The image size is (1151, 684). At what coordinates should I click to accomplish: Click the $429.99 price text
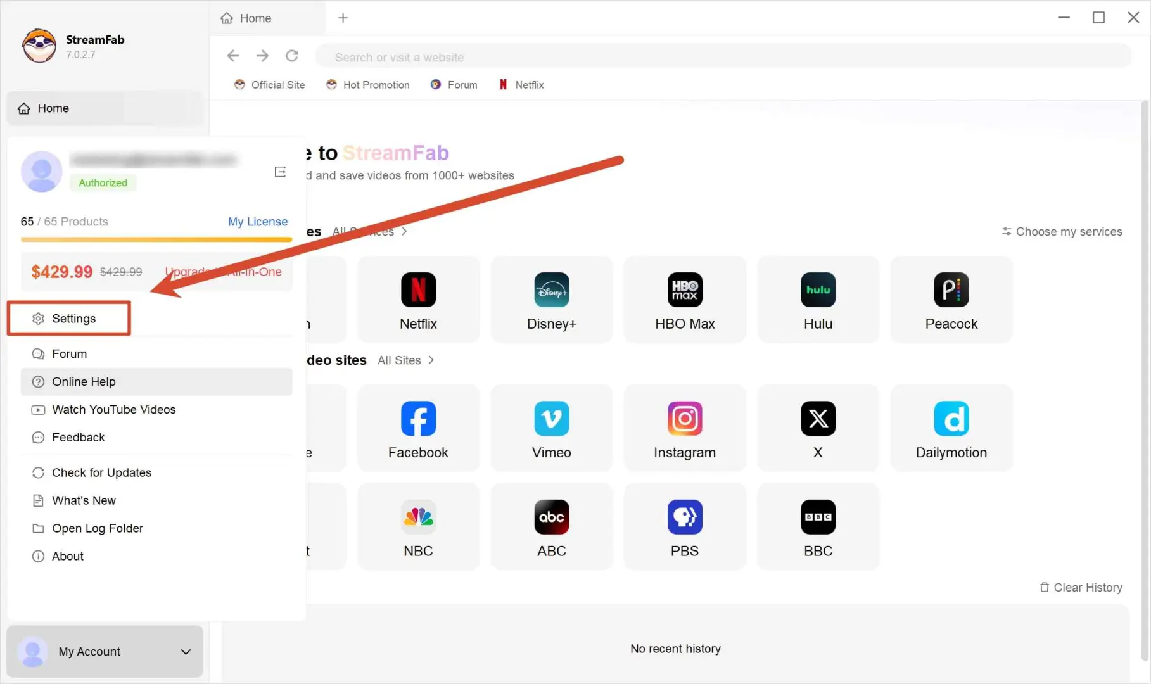62,272
